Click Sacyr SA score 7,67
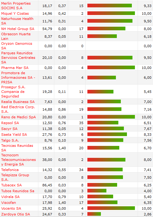This screenshot has height=217, width=153. [147, 129]
